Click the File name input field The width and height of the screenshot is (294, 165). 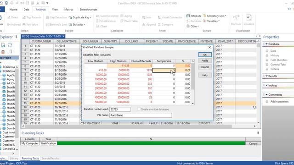141,115
